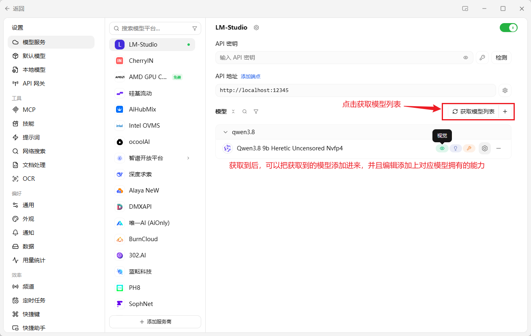Select 蓝耘科技 provider
The width and height of the screenshot is (531, 336).
152,272
